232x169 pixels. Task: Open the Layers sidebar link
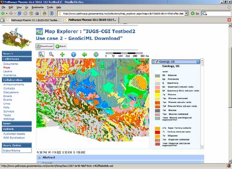[7, 71]
